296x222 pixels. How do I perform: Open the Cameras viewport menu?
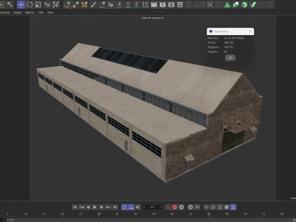pyautogui.click(x=5, y=12)
